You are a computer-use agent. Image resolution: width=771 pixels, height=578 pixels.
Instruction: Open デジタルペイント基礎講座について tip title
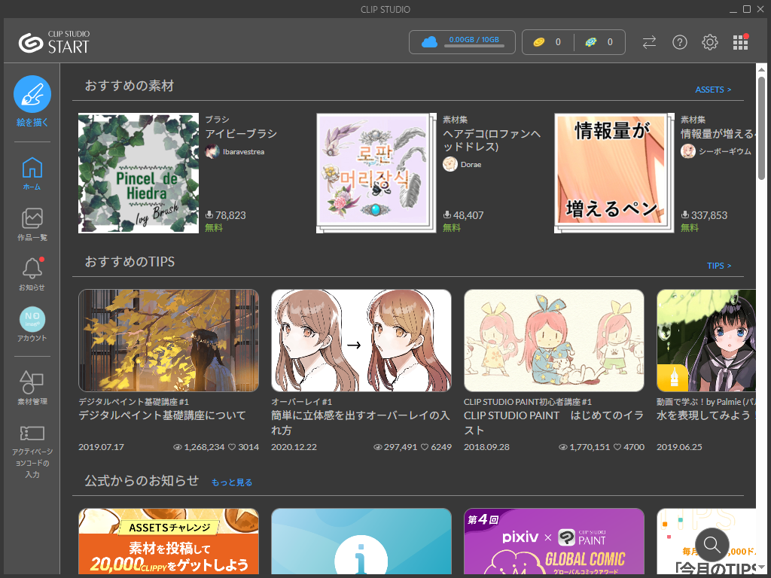point(163,415)
